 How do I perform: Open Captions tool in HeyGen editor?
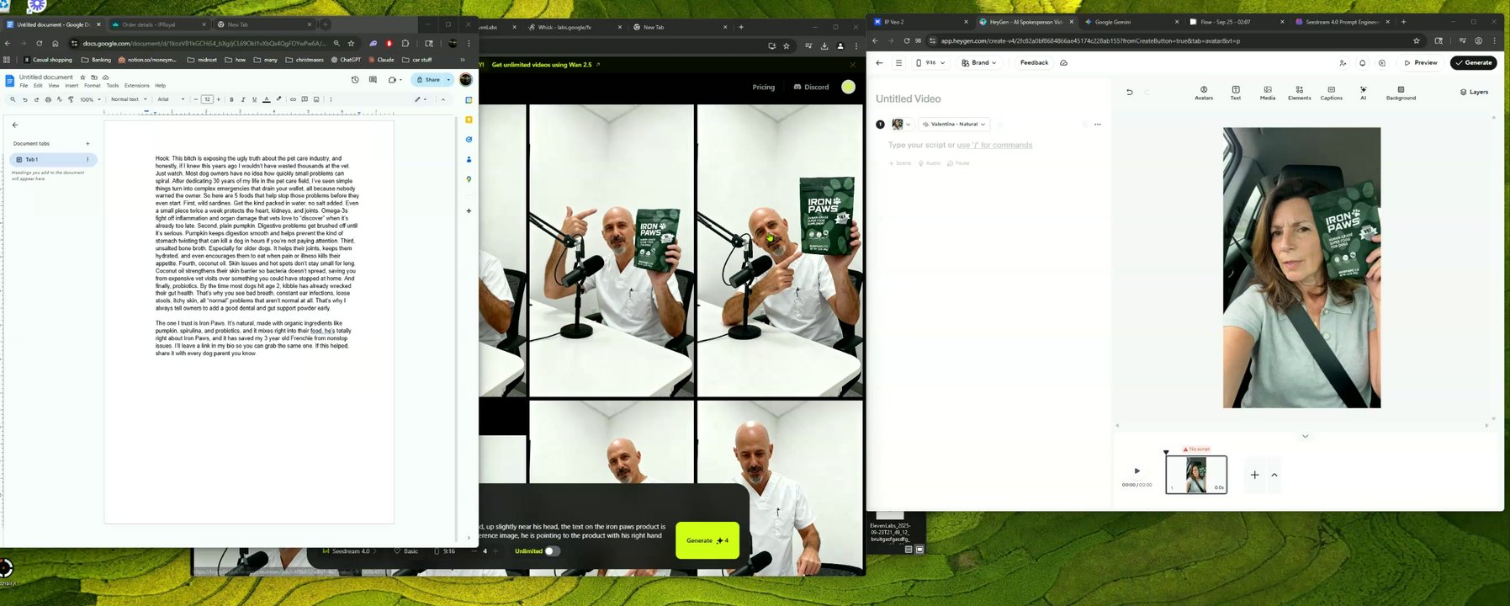click(x=1331, y=93)
